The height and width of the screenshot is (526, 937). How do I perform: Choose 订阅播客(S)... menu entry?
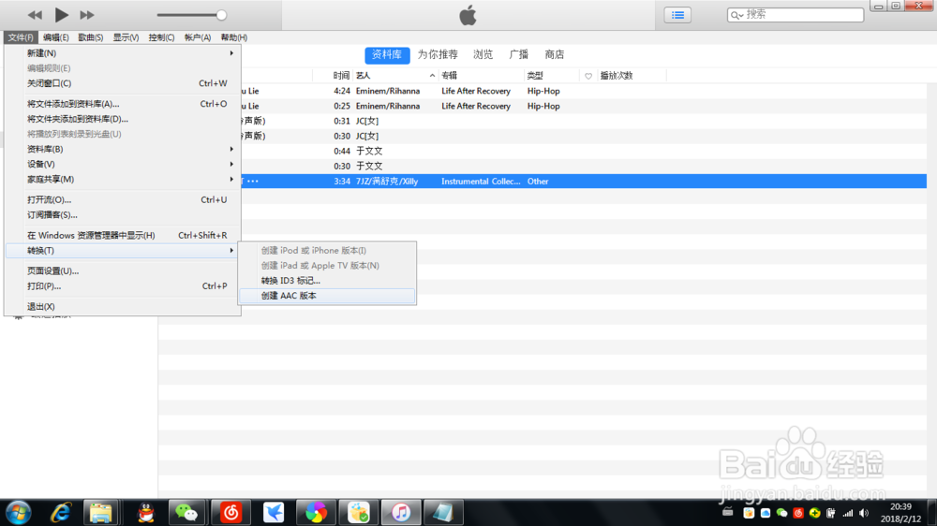click(123, 215)
